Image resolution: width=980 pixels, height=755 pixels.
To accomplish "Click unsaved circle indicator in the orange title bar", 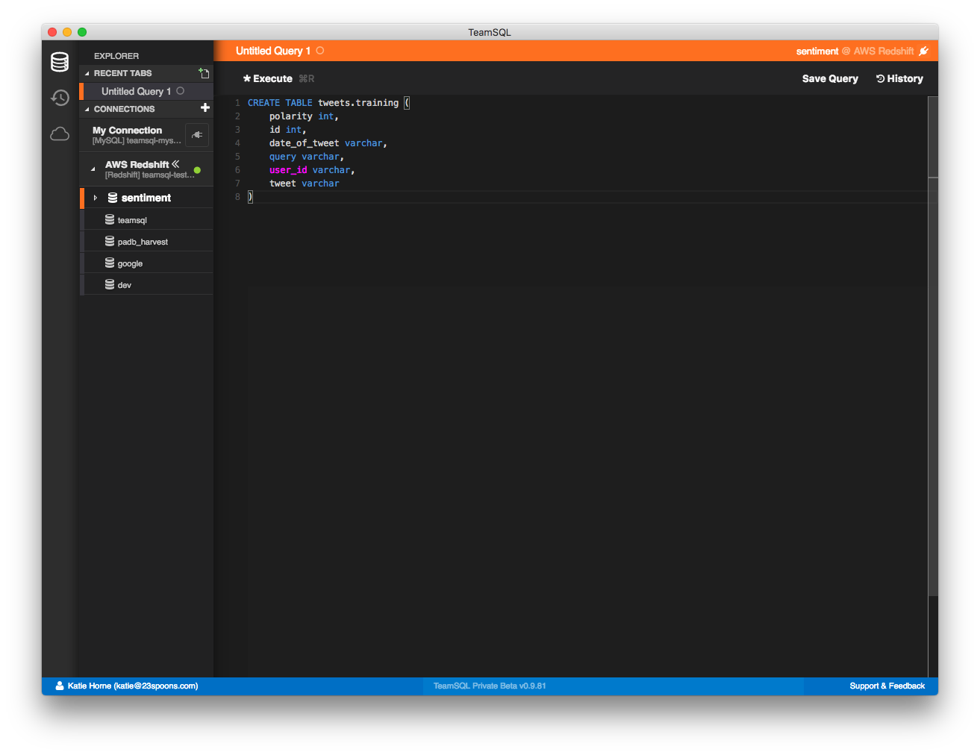I will click(320, 51).
